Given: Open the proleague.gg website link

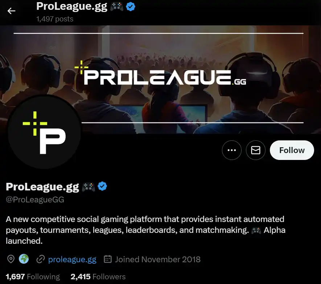Looking at the screenshot, I should (72, 259).
